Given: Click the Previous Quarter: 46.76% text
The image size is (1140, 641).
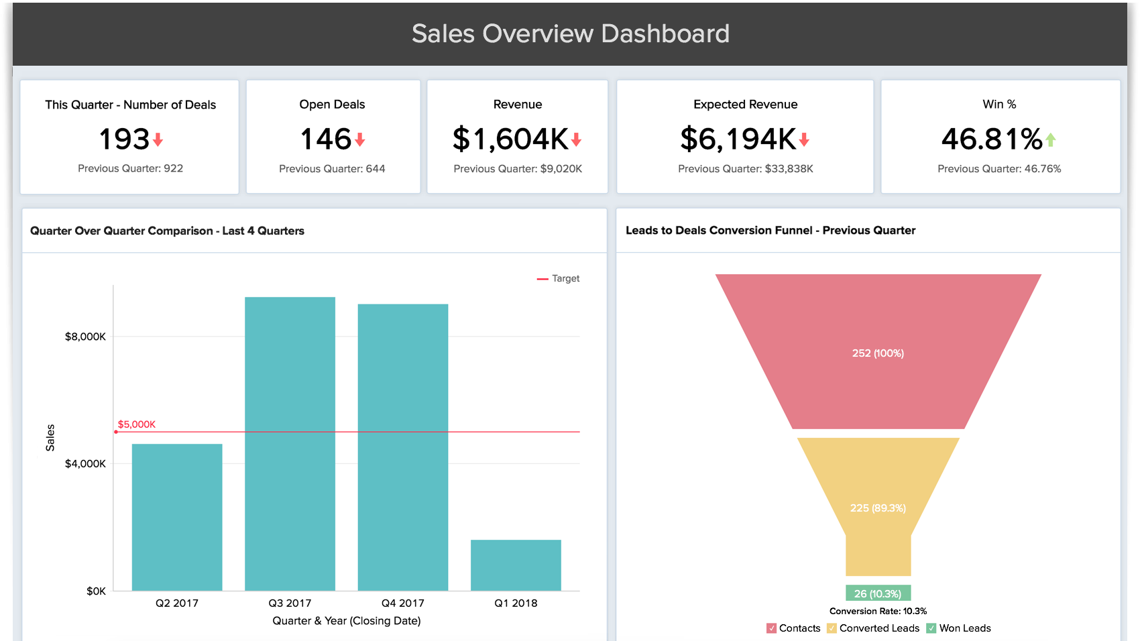Looking at the screenshot, I should 1000,169.
